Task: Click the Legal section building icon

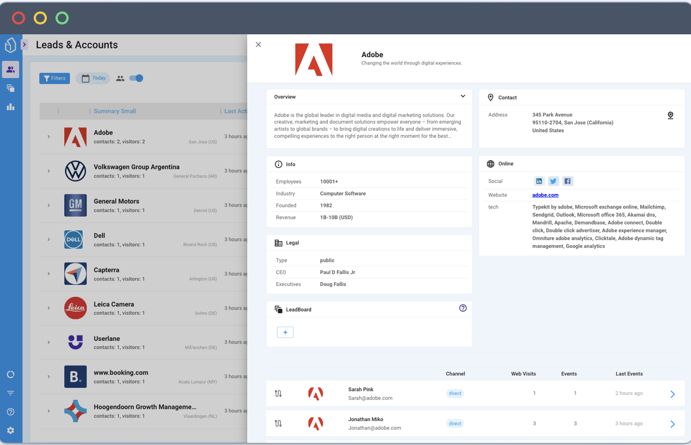Action: pos(278,243)
